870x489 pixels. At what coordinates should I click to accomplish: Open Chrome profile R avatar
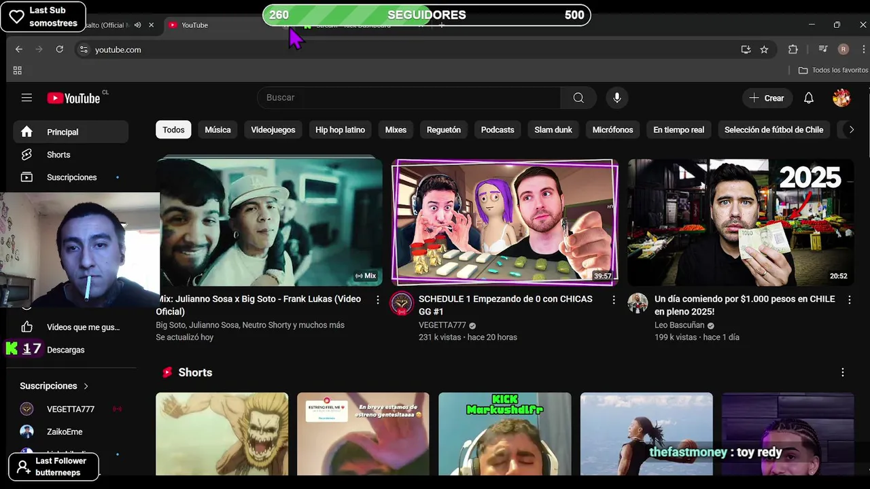coord(843,50)
